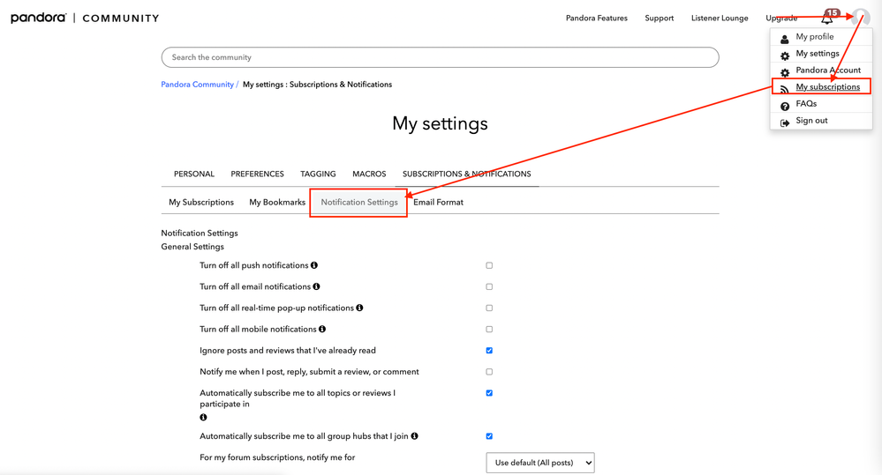This screenshot has height=475, width=882.
Task: Click info icon beside push notifications
Action: coord(314,265)
